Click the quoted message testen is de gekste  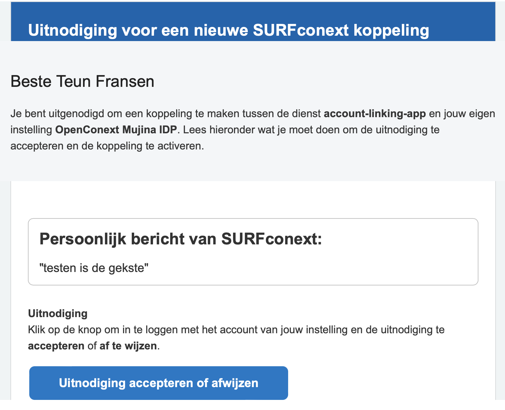94,268
